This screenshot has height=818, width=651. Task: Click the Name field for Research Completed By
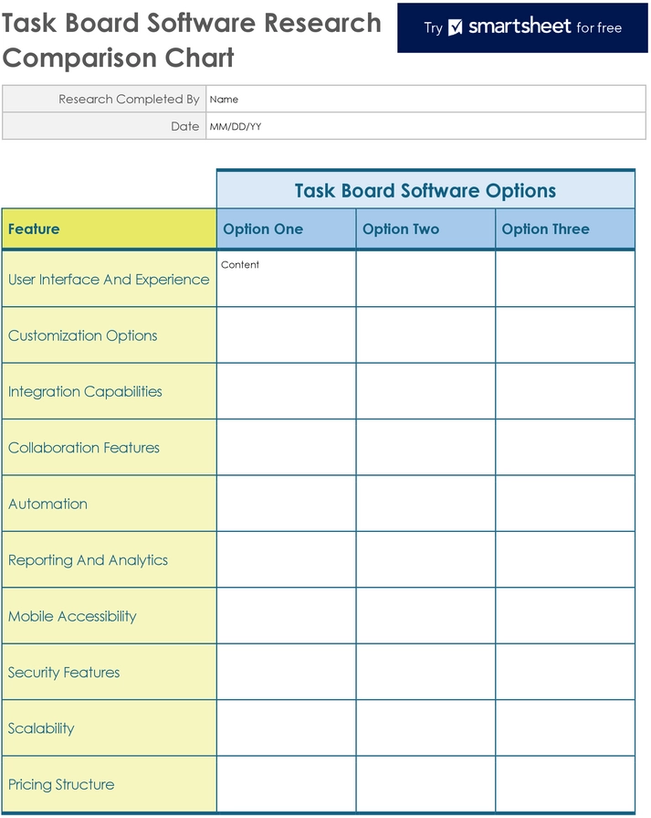425,99
